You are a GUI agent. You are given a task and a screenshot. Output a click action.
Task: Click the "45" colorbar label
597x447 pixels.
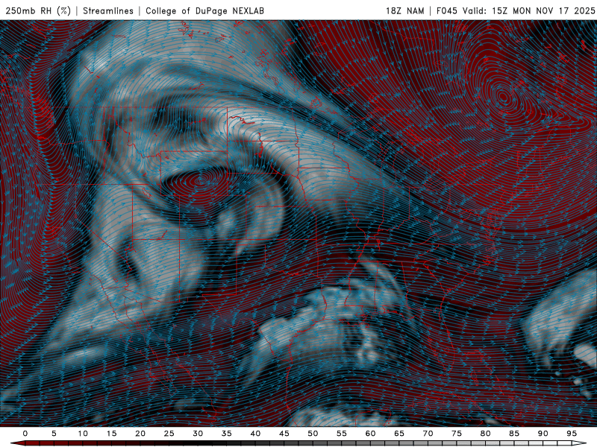[x=284, y=434]
